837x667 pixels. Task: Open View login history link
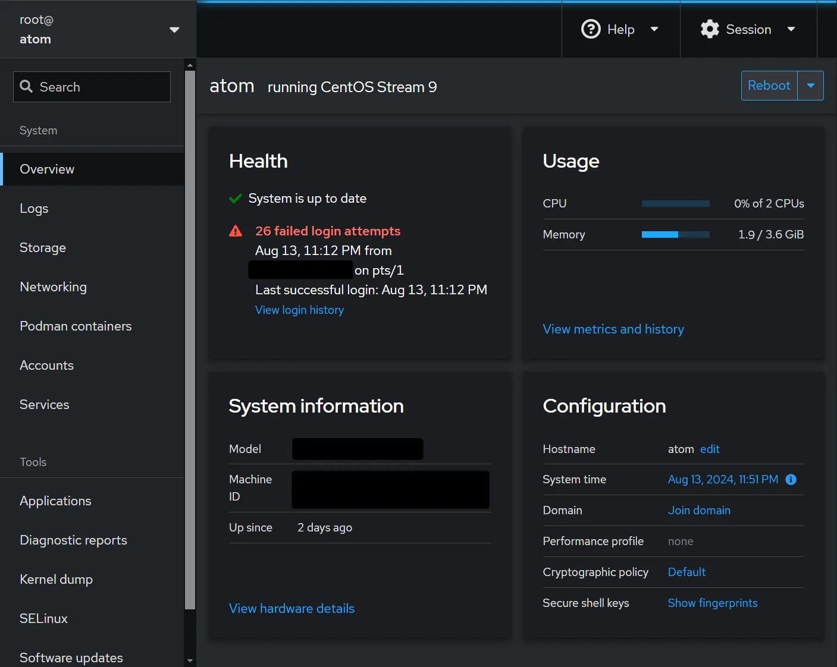pyautogui.click(x=299, y=310)
